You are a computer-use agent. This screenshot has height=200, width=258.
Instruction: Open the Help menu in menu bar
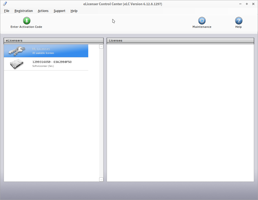pos(74,11)
